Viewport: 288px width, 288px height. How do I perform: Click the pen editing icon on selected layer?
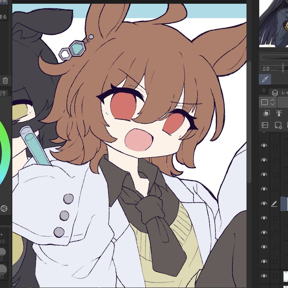pyautogui.click(x=274, y=204)
